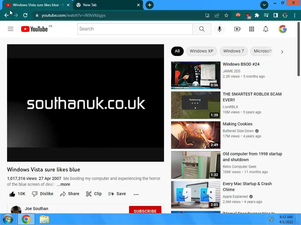Image resolution: width=301 pixels, height=225 pixels.
Task: Open a new browser tab with plus
Action: (150, 5)
